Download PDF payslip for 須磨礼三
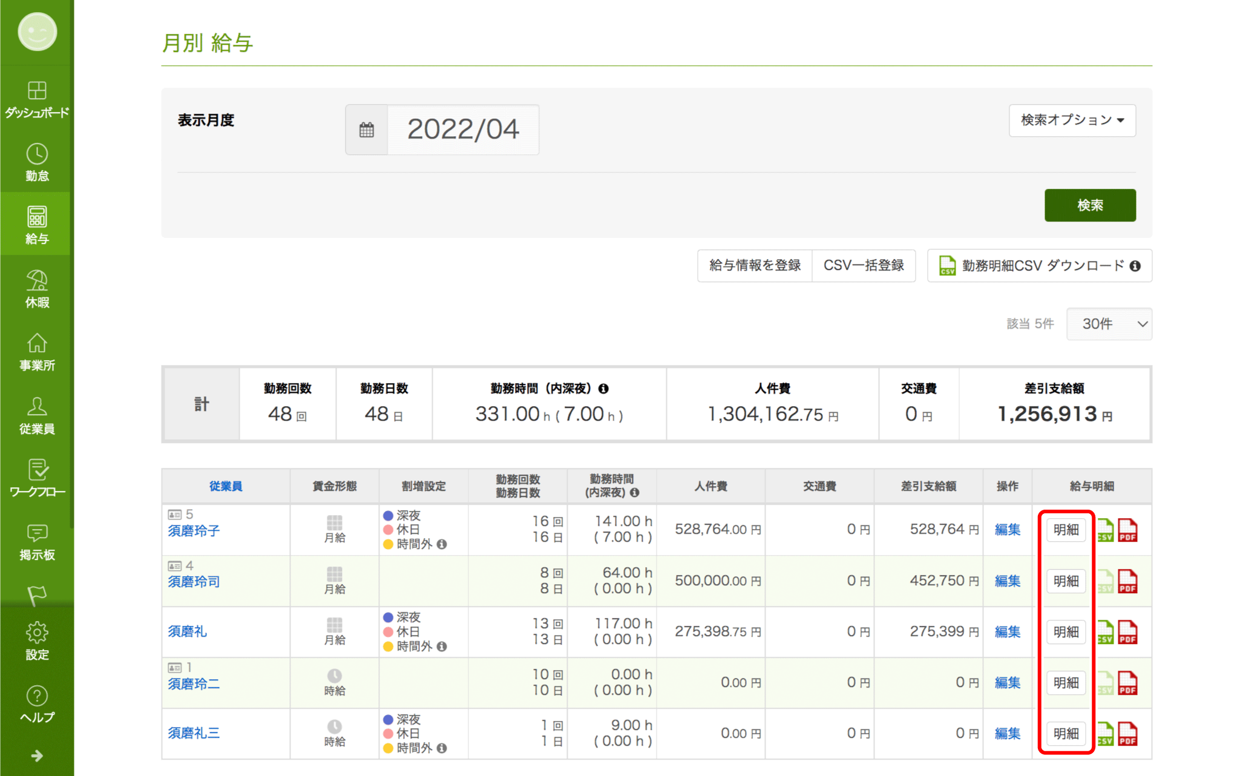1240x776 pixels. 1127,734
